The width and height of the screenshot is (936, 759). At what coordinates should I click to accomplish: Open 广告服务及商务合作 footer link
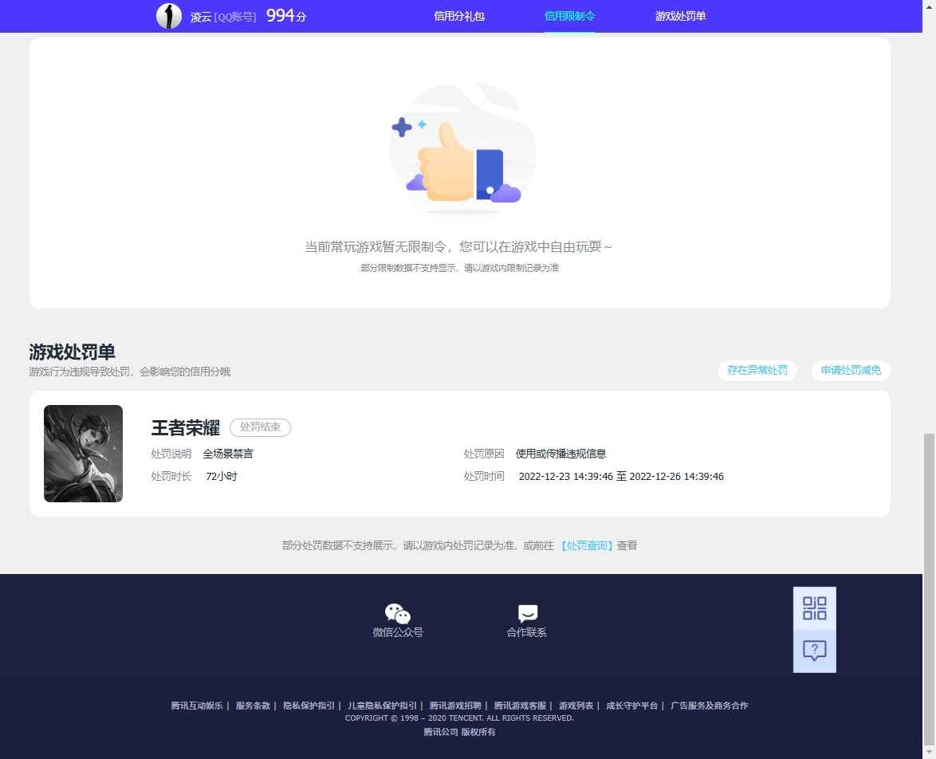709,706
